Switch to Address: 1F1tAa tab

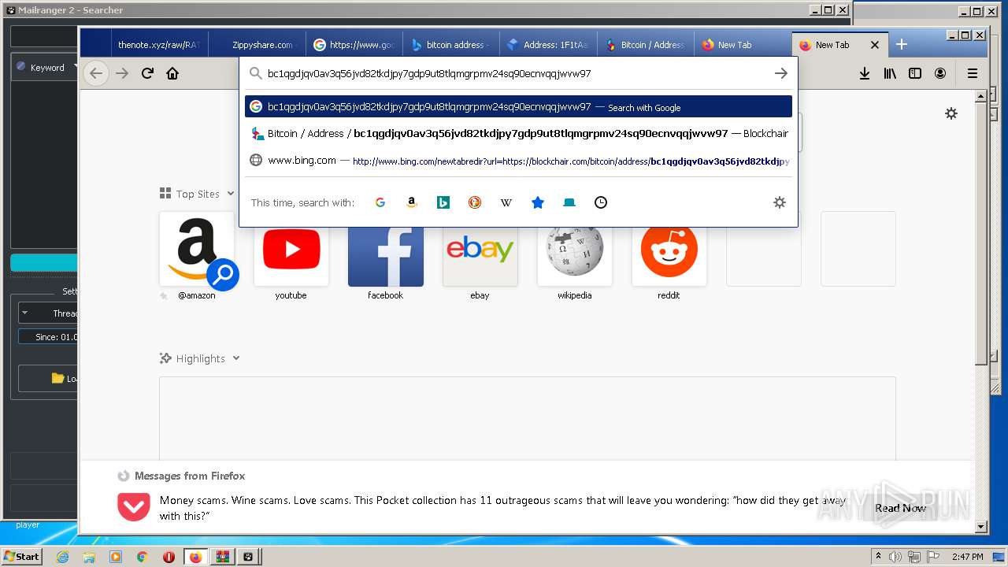[548, 45]
